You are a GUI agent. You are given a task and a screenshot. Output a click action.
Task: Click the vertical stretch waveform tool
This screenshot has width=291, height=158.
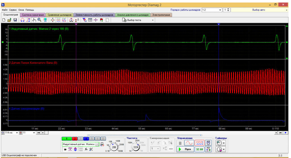(x=28, y=20)
